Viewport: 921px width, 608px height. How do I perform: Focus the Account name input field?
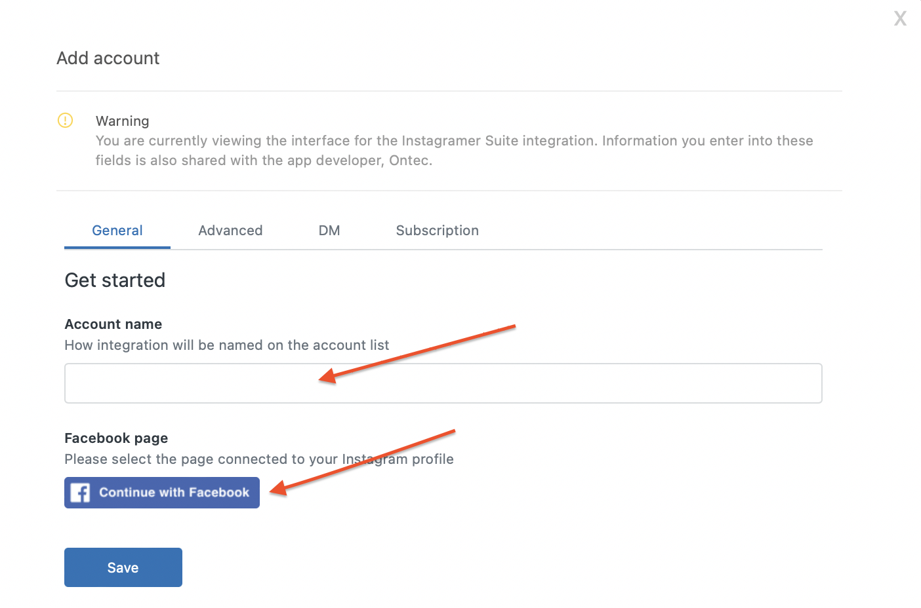pos(443,383)
